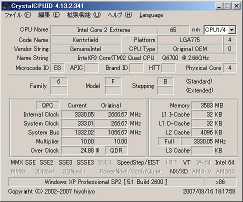Click the NX/XD feature label
Viewport: 243px width, 202px height.
(x=179, y=171)
